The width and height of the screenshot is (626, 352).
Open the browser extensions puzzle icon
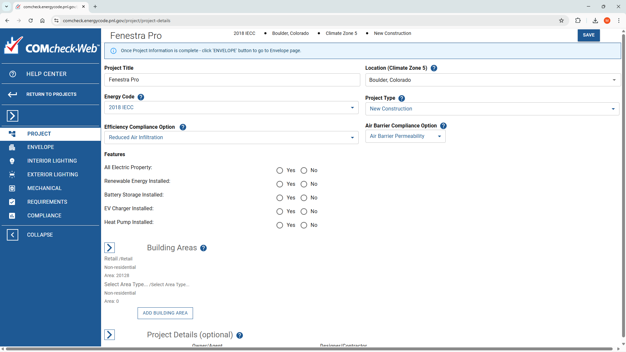pyautogui.click(x=578, y=21)
